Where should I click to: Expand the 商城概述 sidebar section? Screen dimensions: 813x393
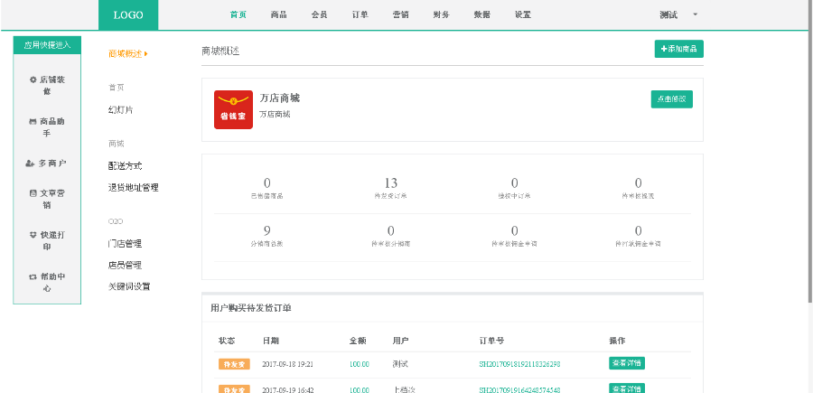click(x=127, y=53)
